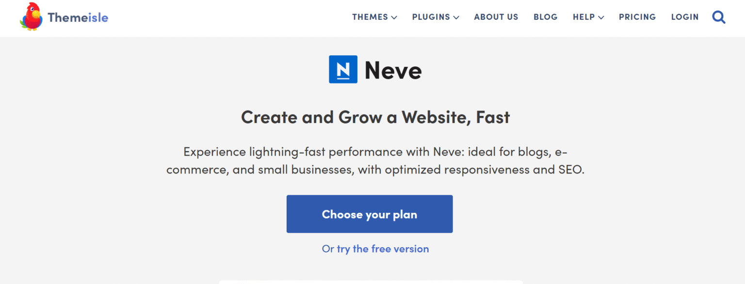This screenshot has width=745, height=284.
Task: Click the Choose your plan button
Action: (369, 214)
